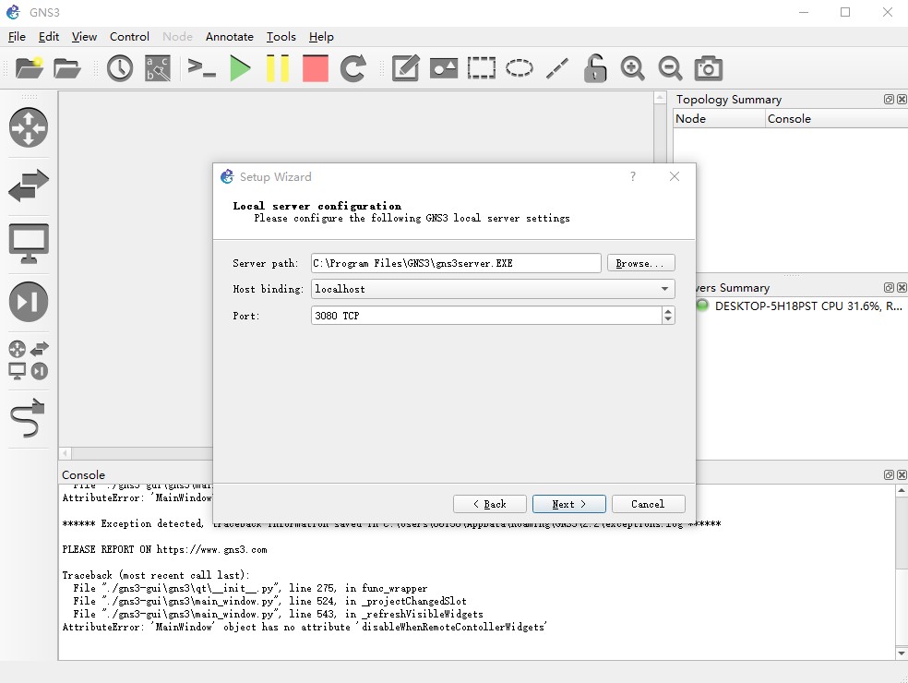The height and width of the screenshot is (683, 908).
Task: Click Browse... for server path
Action: coord(640,263)
